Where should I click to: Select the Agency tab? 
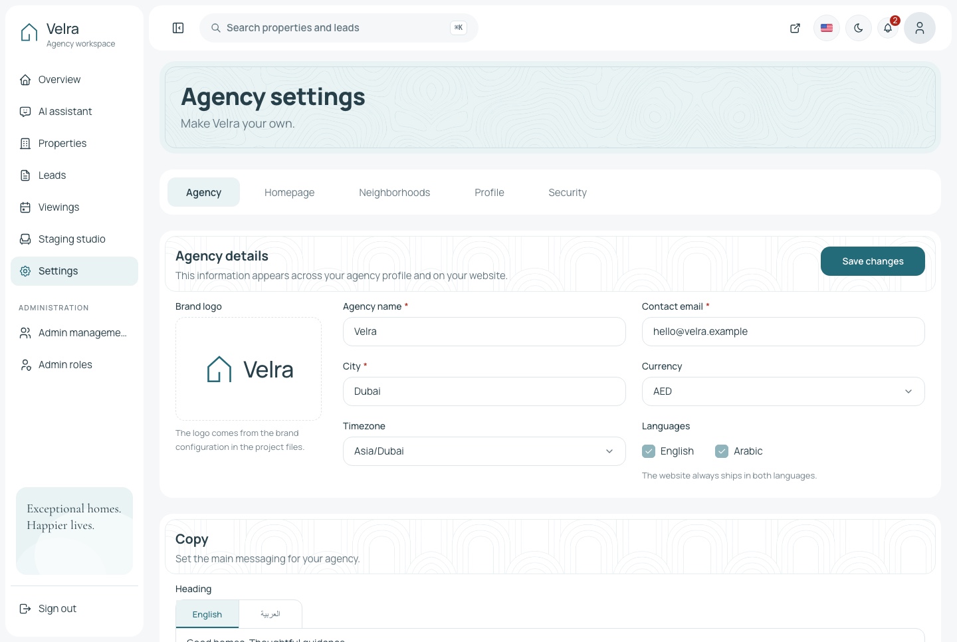coord(203,192)
